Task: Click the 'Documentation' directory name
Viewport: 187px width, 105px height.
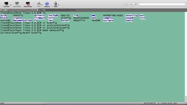Action: pyautogui.click(x=22, y=20)
